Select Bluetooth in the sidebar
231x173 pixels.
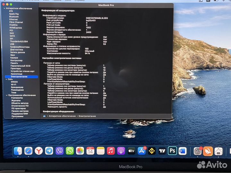pyautogui.click(x=14, y=17)
